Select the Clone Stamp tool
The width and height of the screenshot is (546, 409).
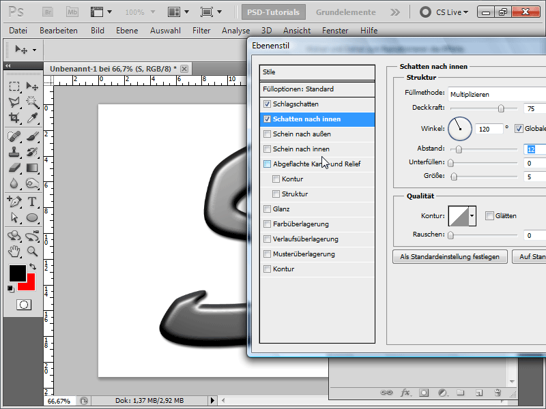14,152
